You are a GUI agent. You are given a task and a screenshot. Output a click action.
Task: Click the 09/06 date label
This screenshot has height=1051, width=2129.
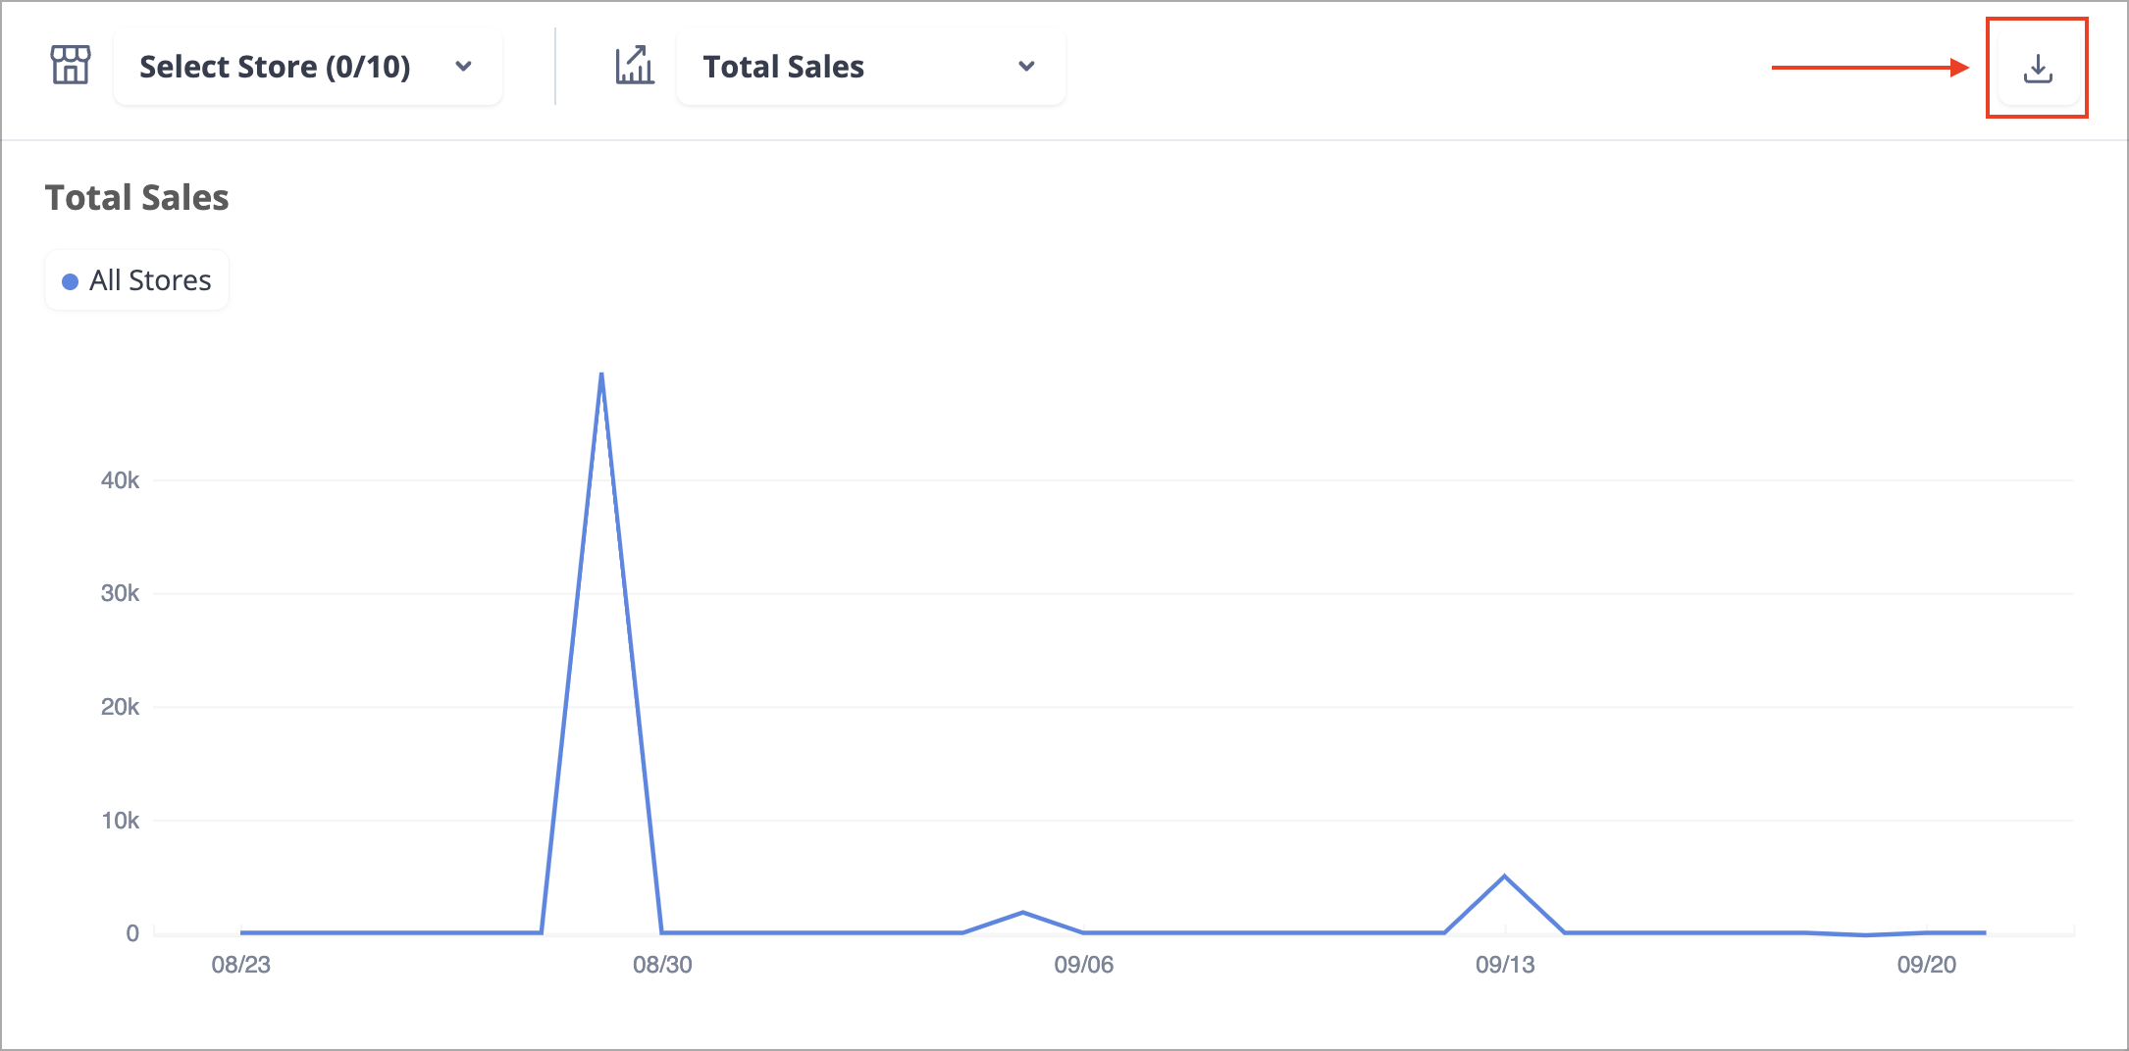[x=1084, y=965]
